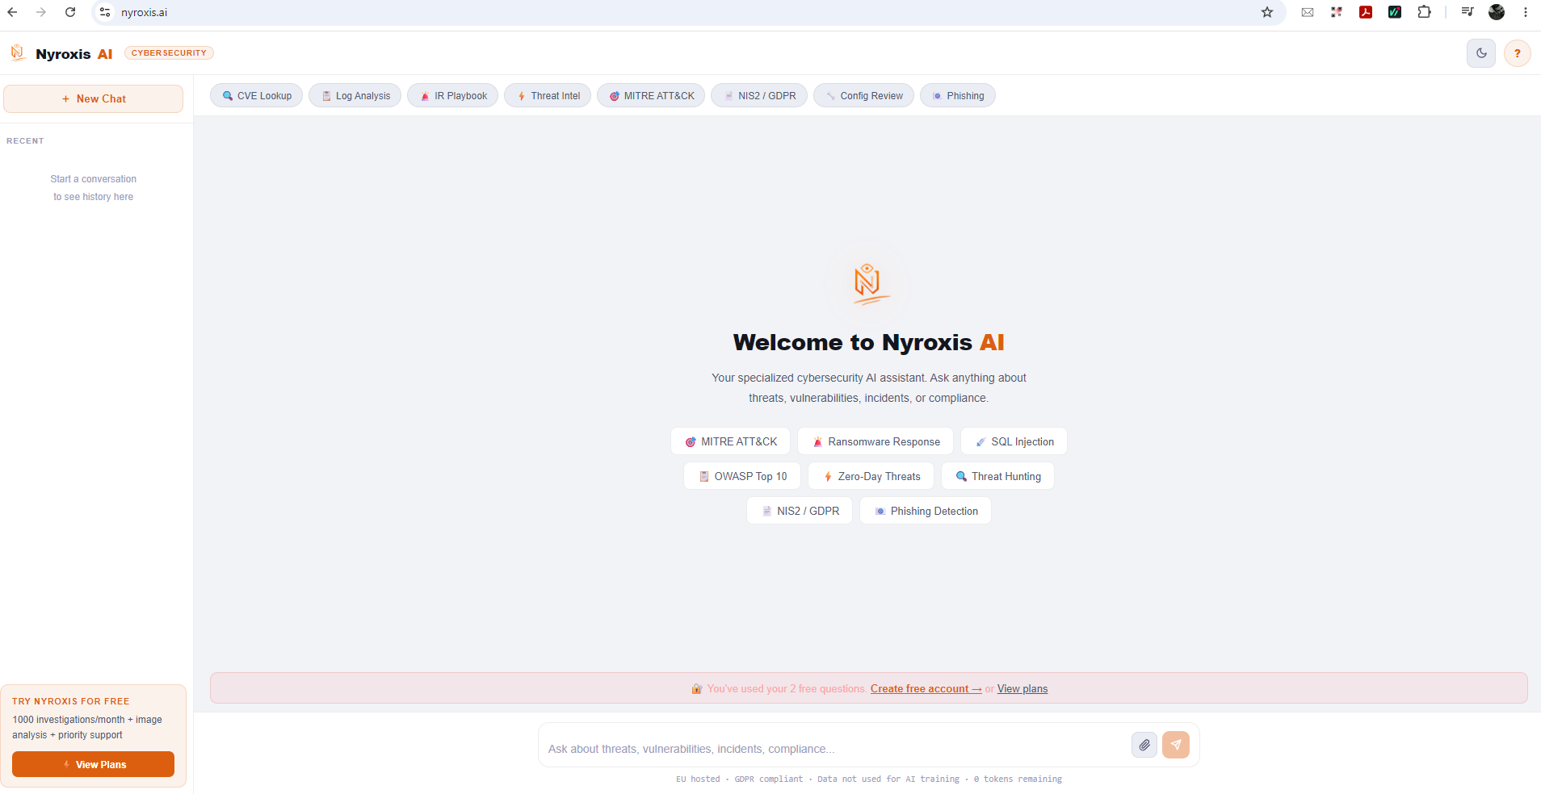Viewport: 1541px width, 794px height.
Task: Open the Create free account link
Action: pos(926,688)
